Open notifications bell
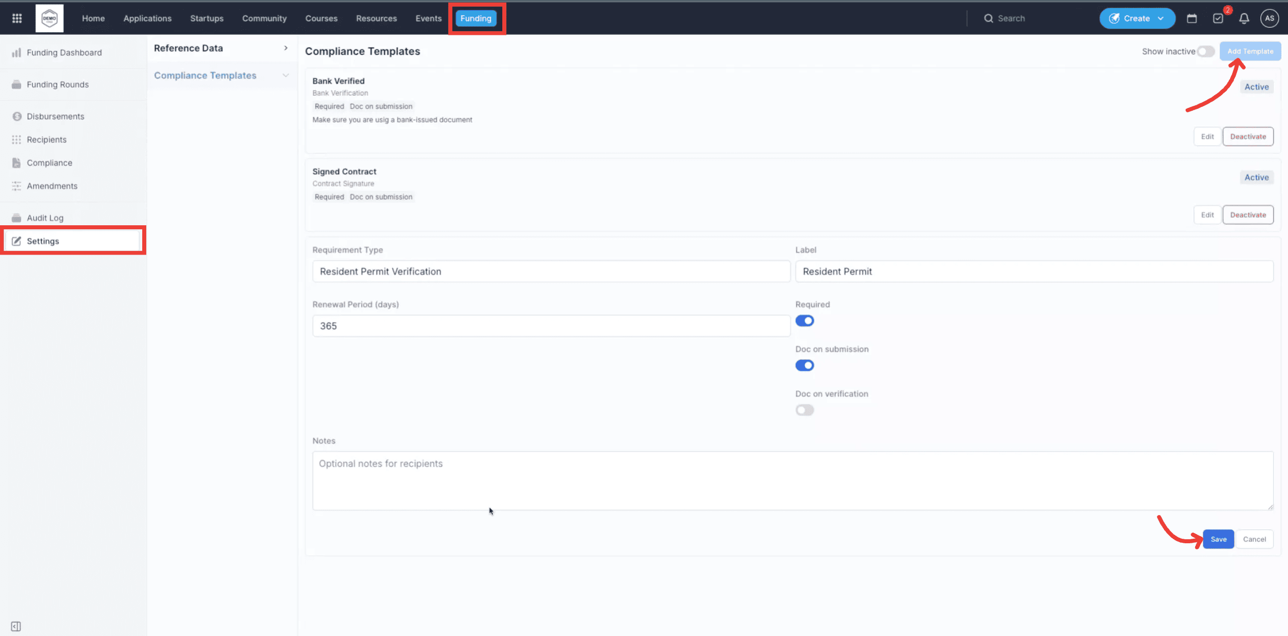The height and width of the screenshot is (636, 1288). pos(1244,18)
